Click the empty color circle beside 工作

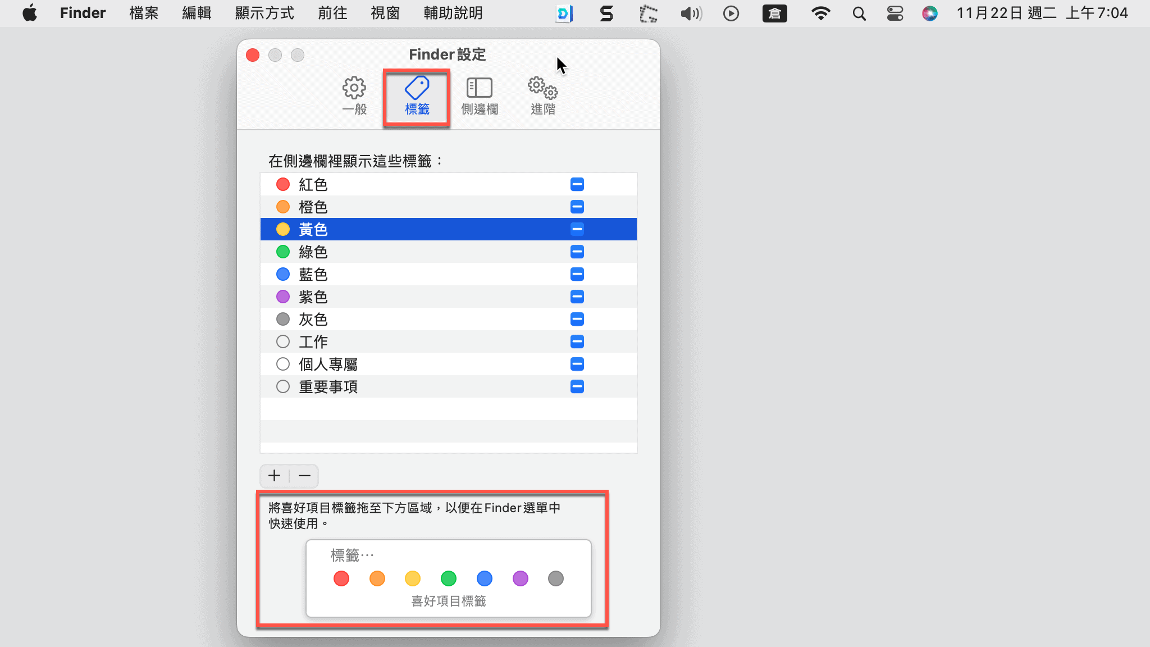coord(283,341)
